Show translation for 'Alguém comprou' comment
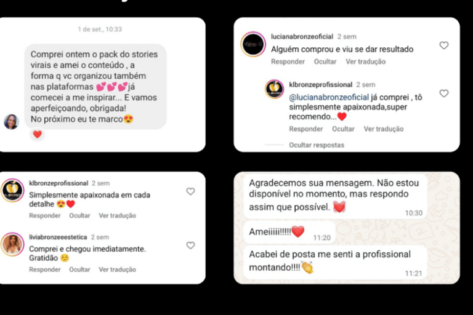Screen dimensions: 473x315 [366, 62]
